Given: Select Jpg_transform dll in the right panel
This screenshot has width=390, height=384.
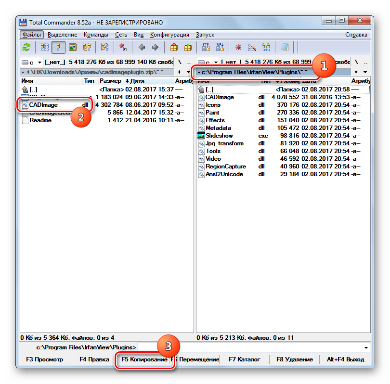Looking at the screenshot, I should (x=283, y=143).
